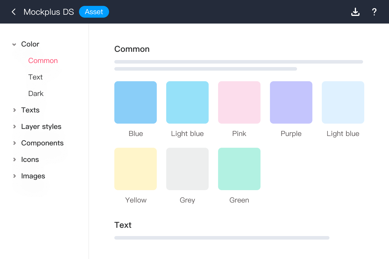The width and height of the screenshot is (389, 259).
Task: Click the Mockplus DS title
Action: (49, 12)
